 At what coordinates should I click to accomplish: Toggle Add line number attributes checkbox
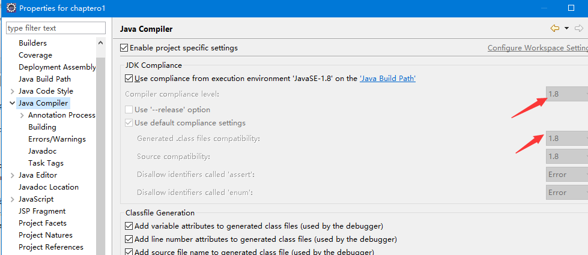(129, 239)
